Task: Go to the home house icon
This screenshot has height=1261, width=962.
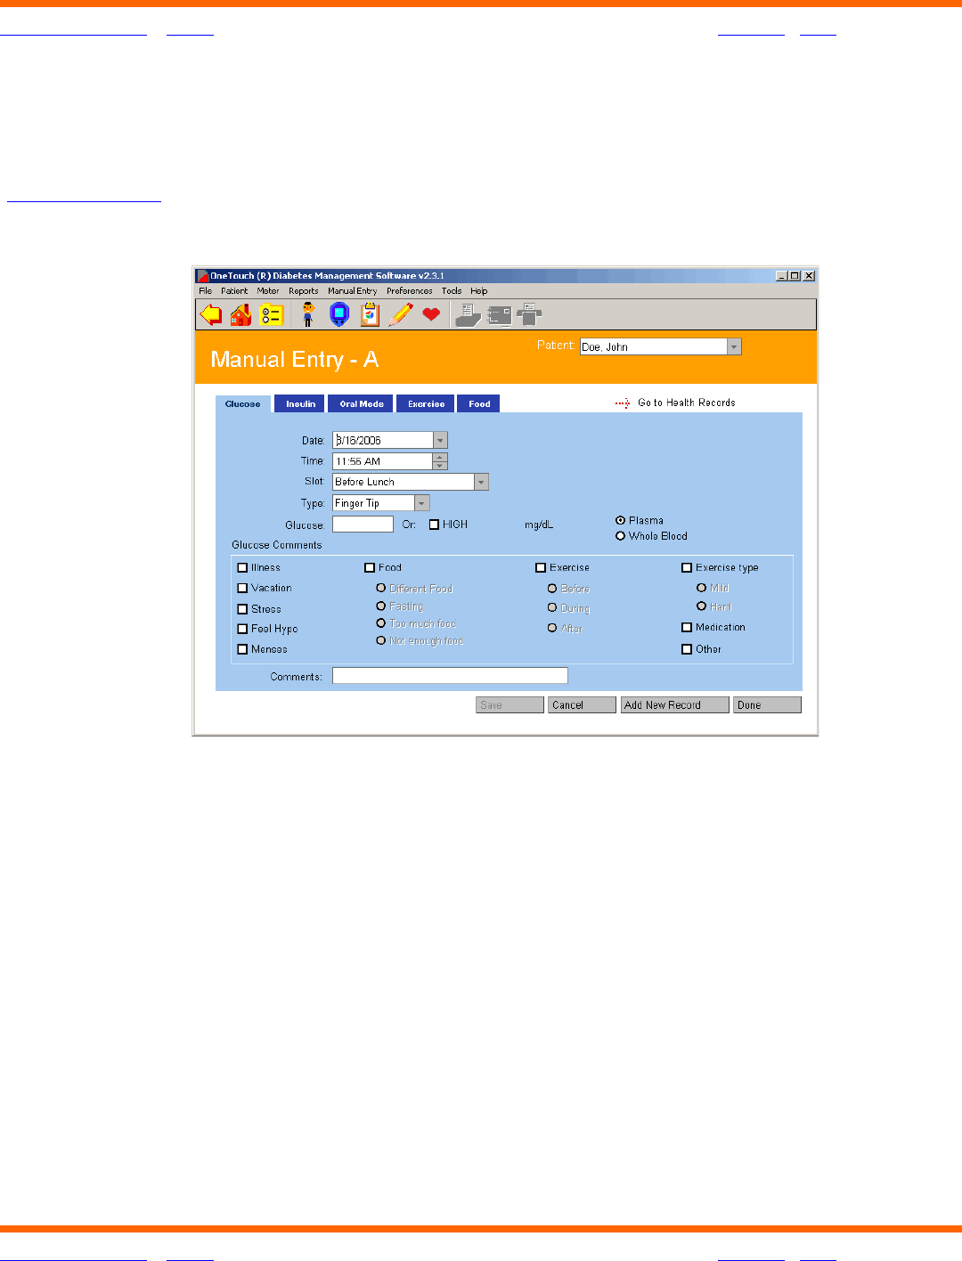Action: pyautogui.click(x=240, y=314)
